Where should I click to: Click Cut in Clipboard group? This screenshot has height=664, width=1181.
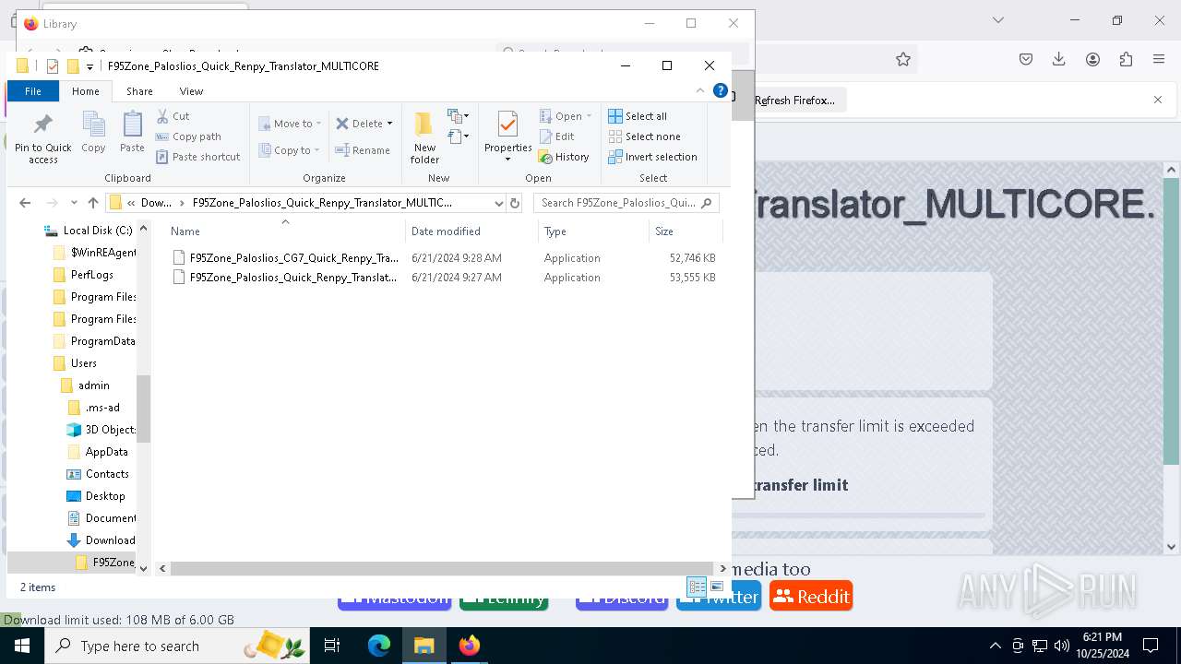173,116
